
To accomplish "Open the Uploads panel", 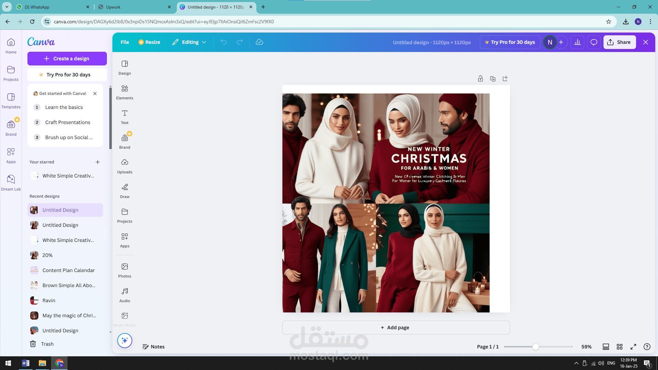I will tap(125, 166).
